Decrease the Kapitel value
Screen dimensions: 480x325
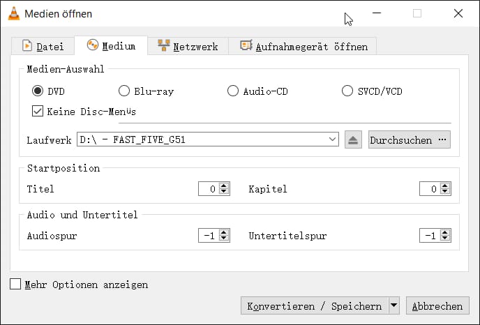445,192
